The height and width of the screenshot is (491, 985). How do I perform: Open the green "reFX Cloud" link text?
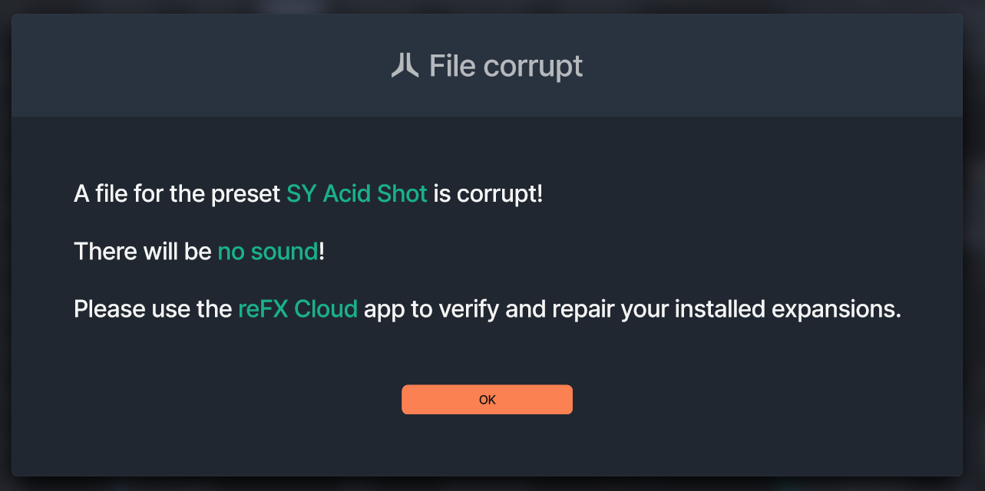(x=298, y=308)
